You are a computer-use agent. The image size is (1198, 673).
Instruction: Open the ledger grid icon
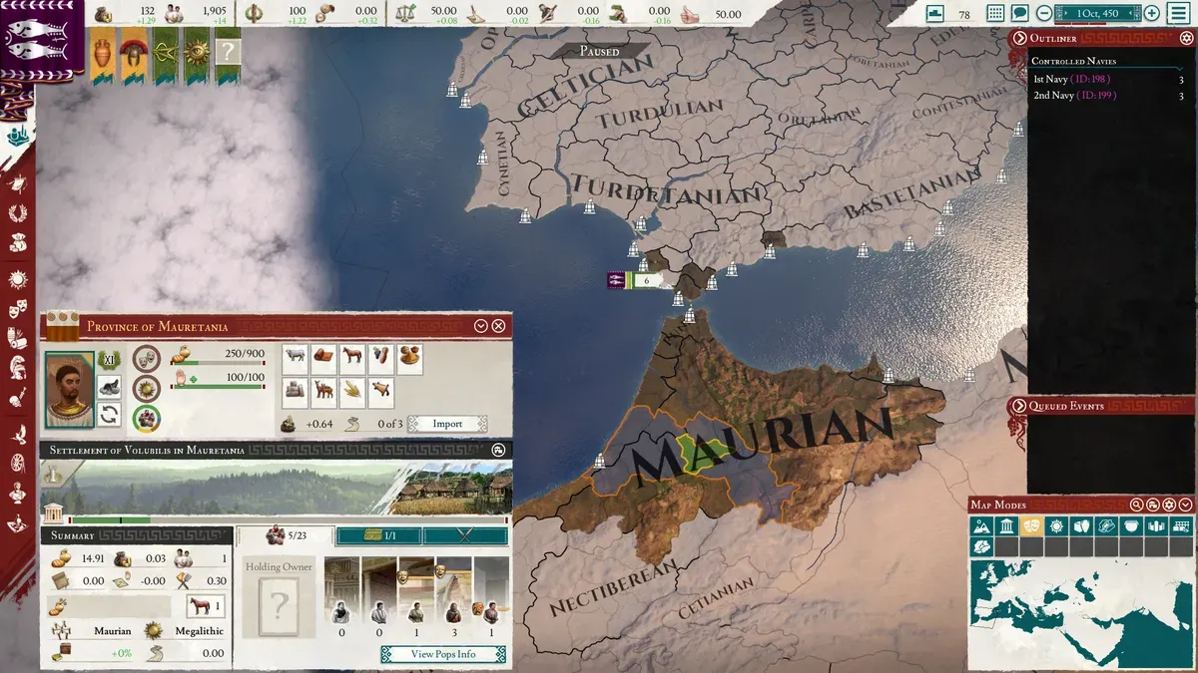995,13
